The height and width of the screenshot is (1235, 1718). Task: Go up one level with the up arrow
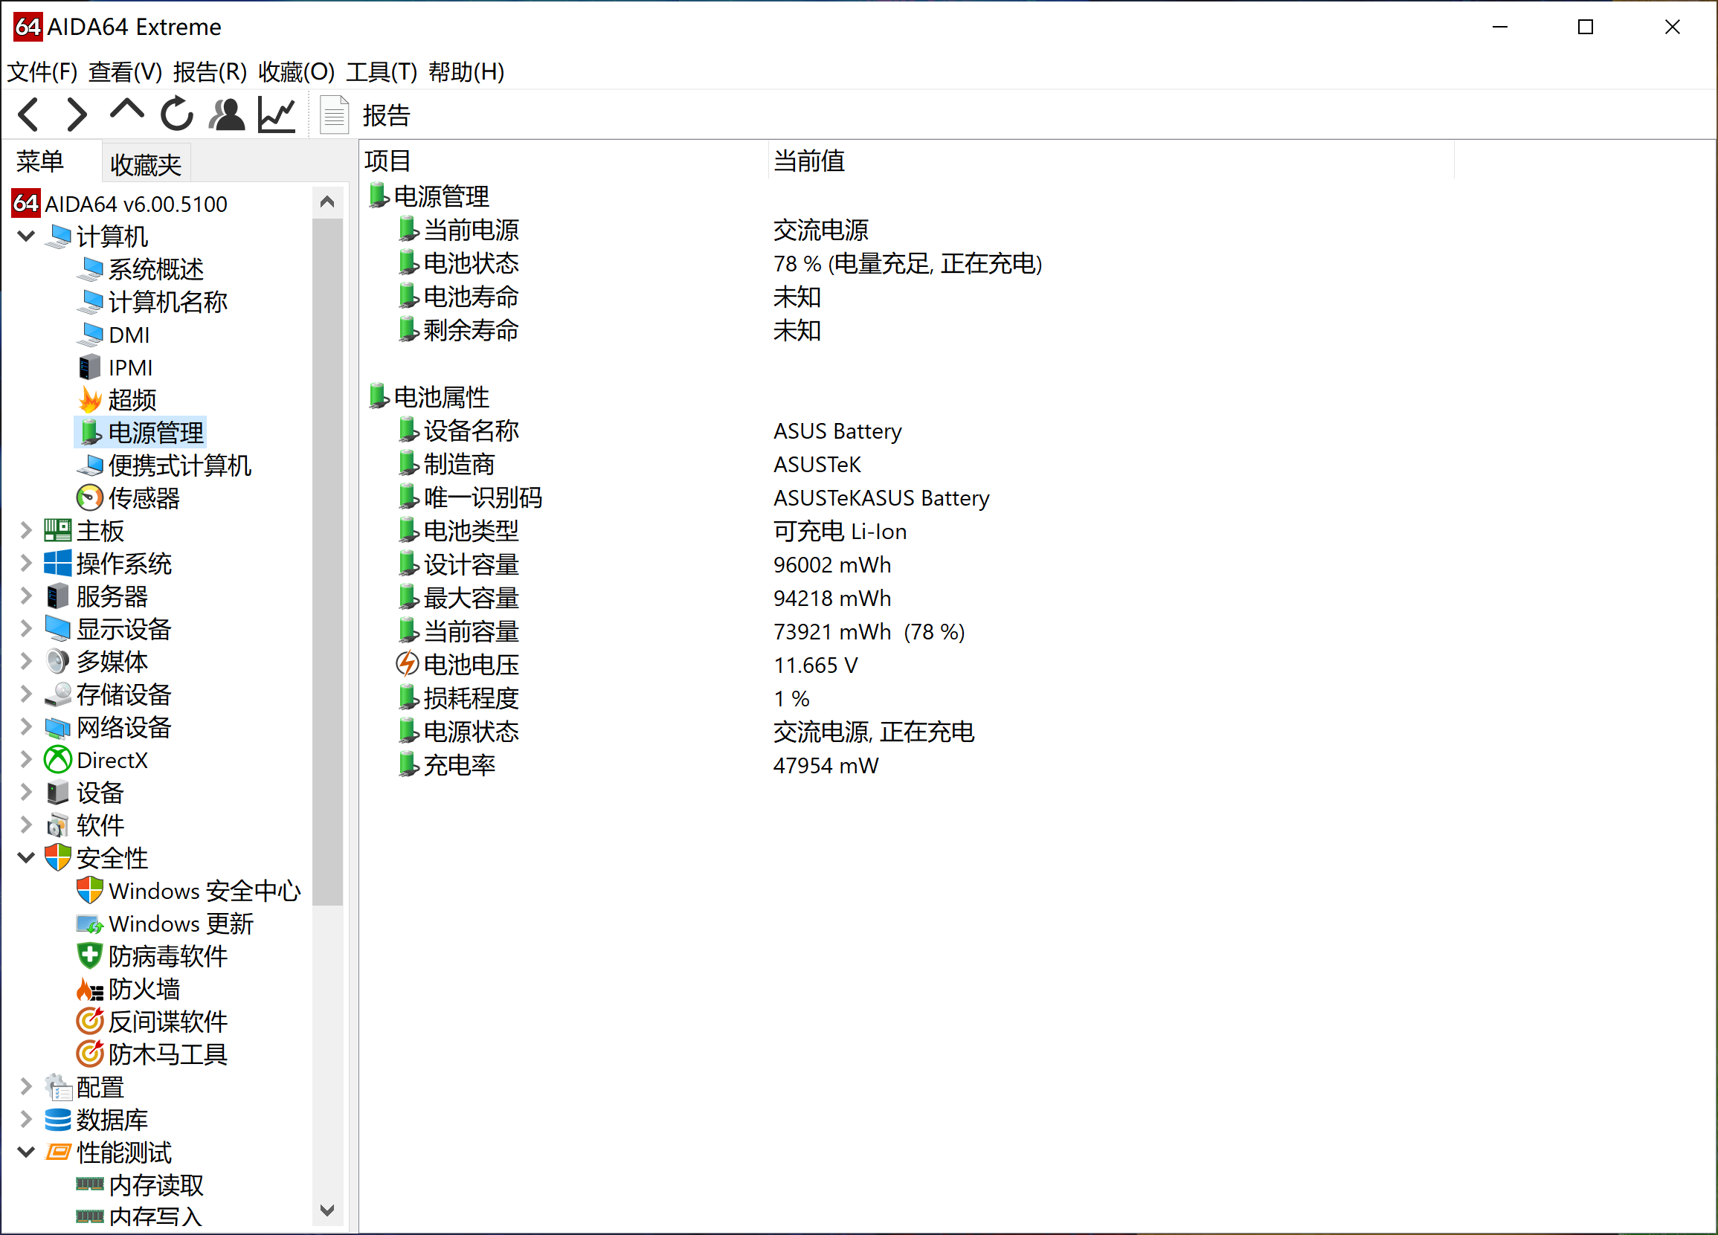[x=126, y=111]
